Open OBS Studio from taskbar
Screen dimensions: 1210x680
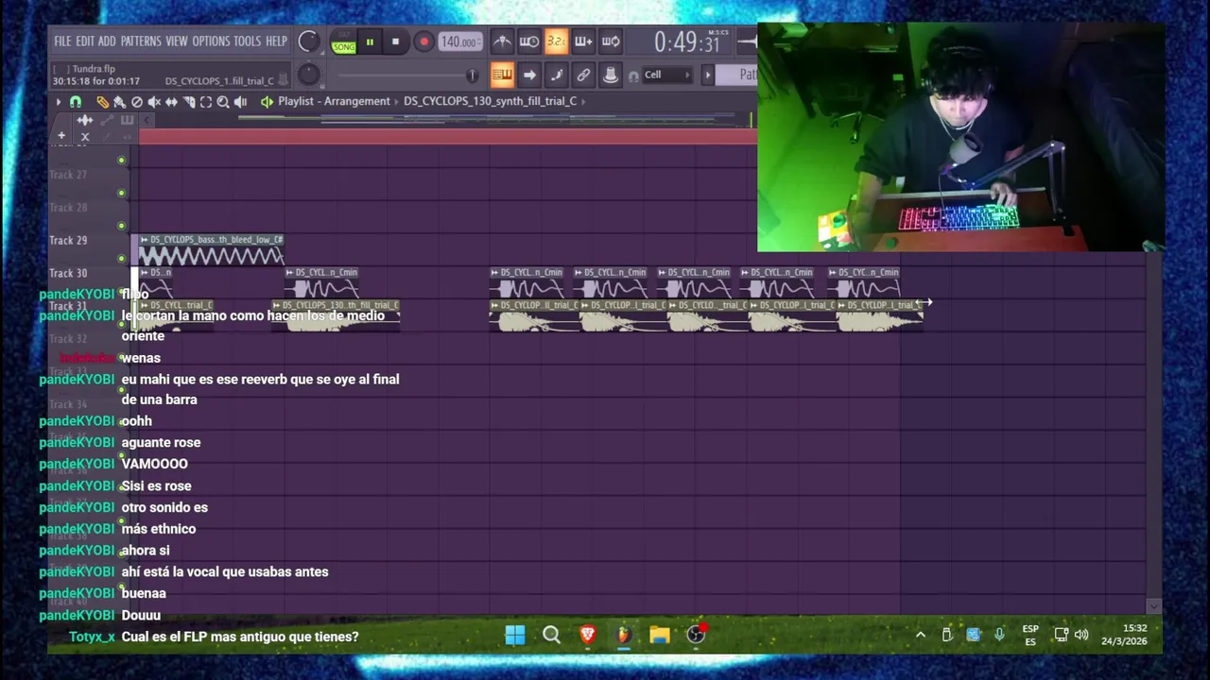[x=696, y=635]
